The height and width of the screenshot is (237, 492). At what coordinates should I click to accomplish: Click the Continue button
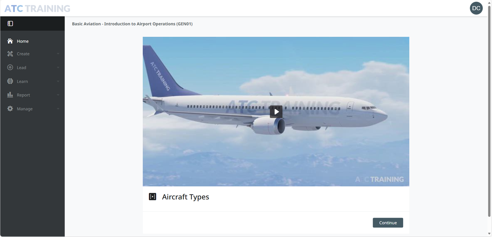click(388, 223)
